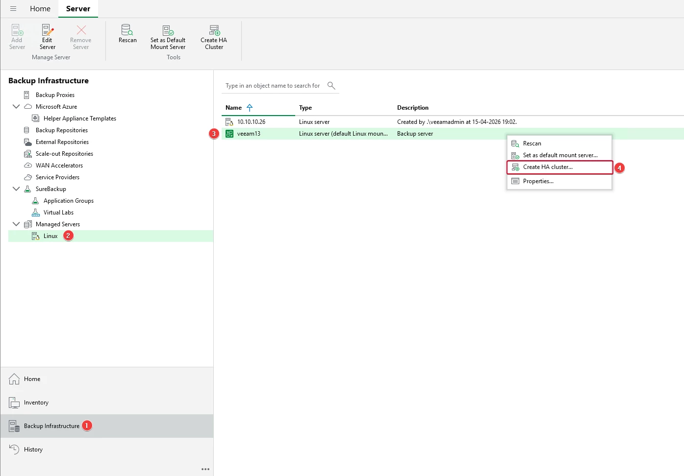Click the Backup Repositories icon
Screen dimensions: 684x476
coord(27,130)
